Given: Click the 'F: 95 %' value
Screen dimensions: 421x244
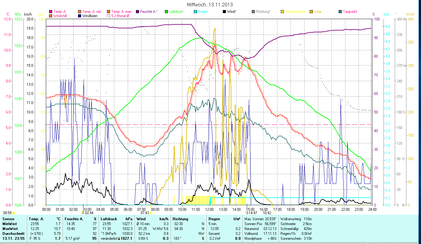Looking at the screenshot, I should coord(35,239).
